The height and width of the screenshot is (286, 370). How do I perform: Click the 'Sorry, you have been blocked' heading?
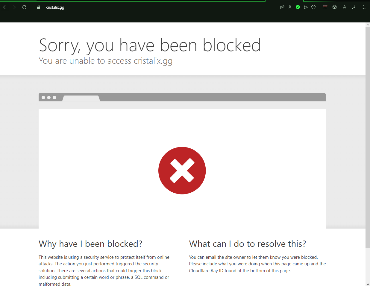(x=150, y=45)
